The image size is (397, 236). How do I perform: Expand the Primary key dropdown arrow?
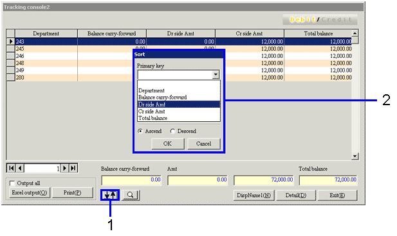(216, 74)
